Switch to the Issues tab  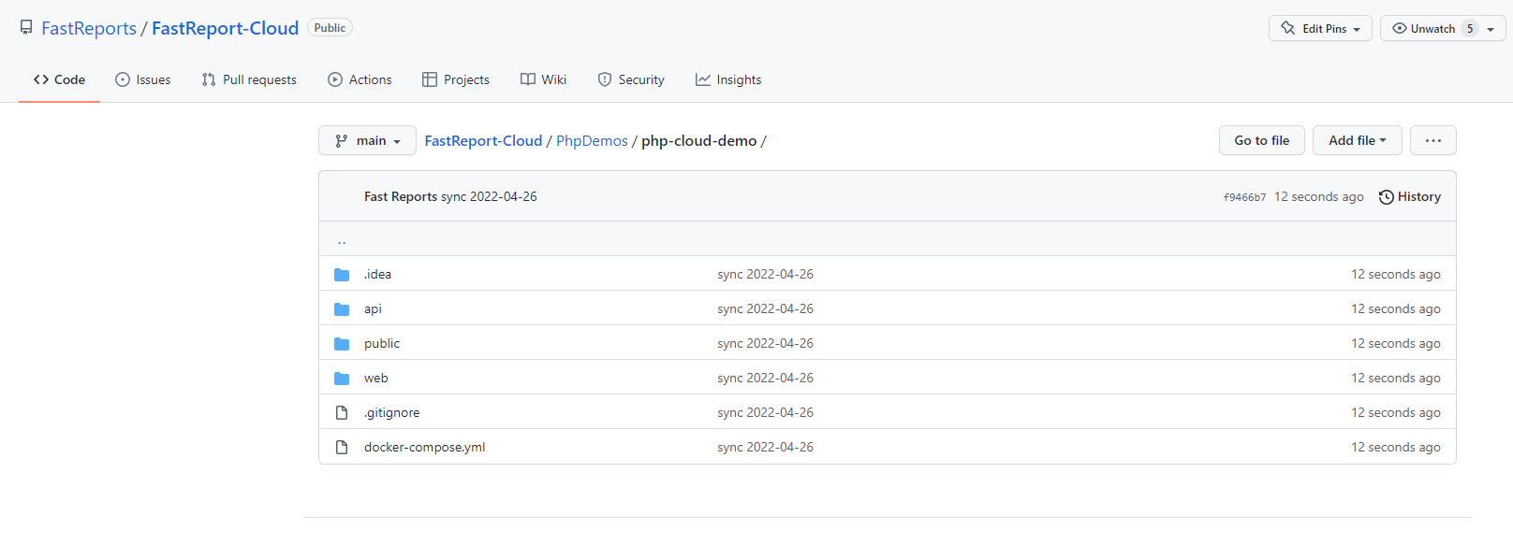(143, 79)
